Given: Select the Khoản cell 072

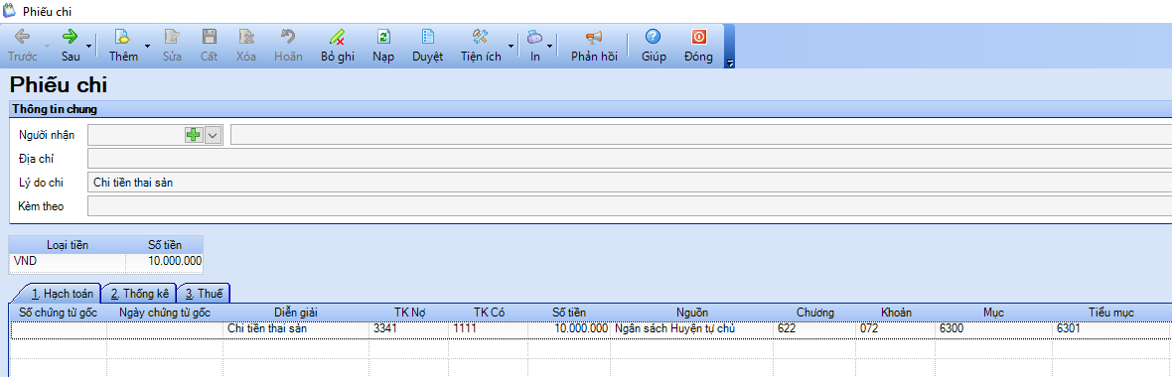Looking at the screenshot, I should point(896,328).
